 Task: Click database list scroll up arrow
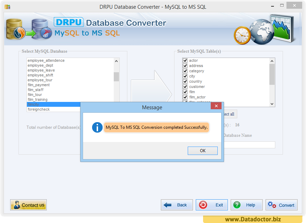point(116,61)
